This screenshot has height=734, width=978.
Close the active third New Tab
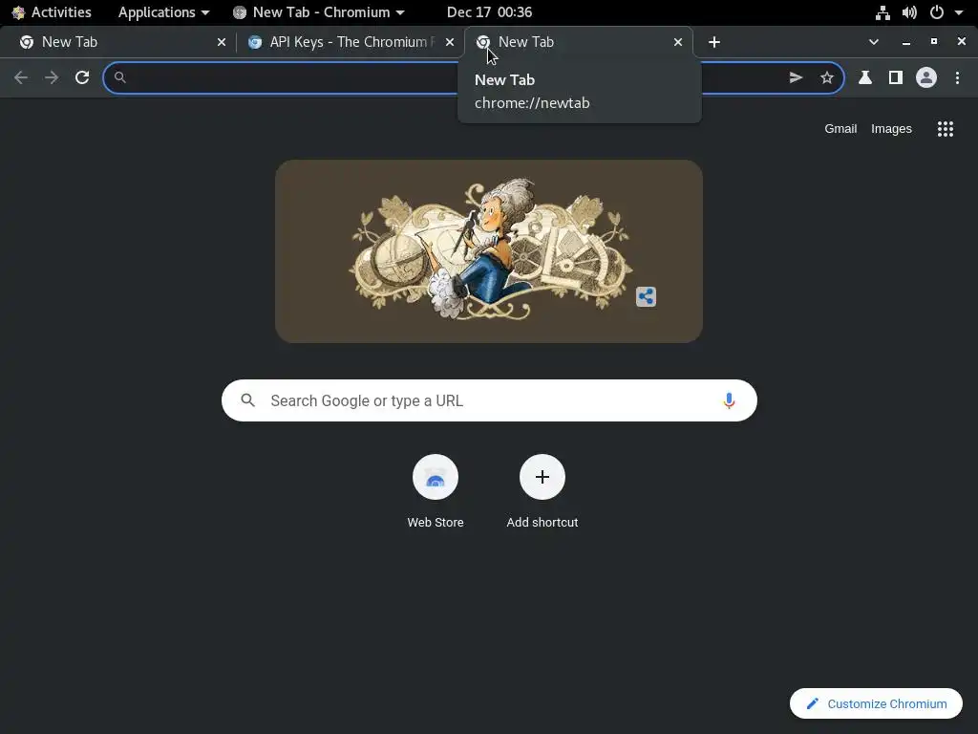[x=678, y=42]
